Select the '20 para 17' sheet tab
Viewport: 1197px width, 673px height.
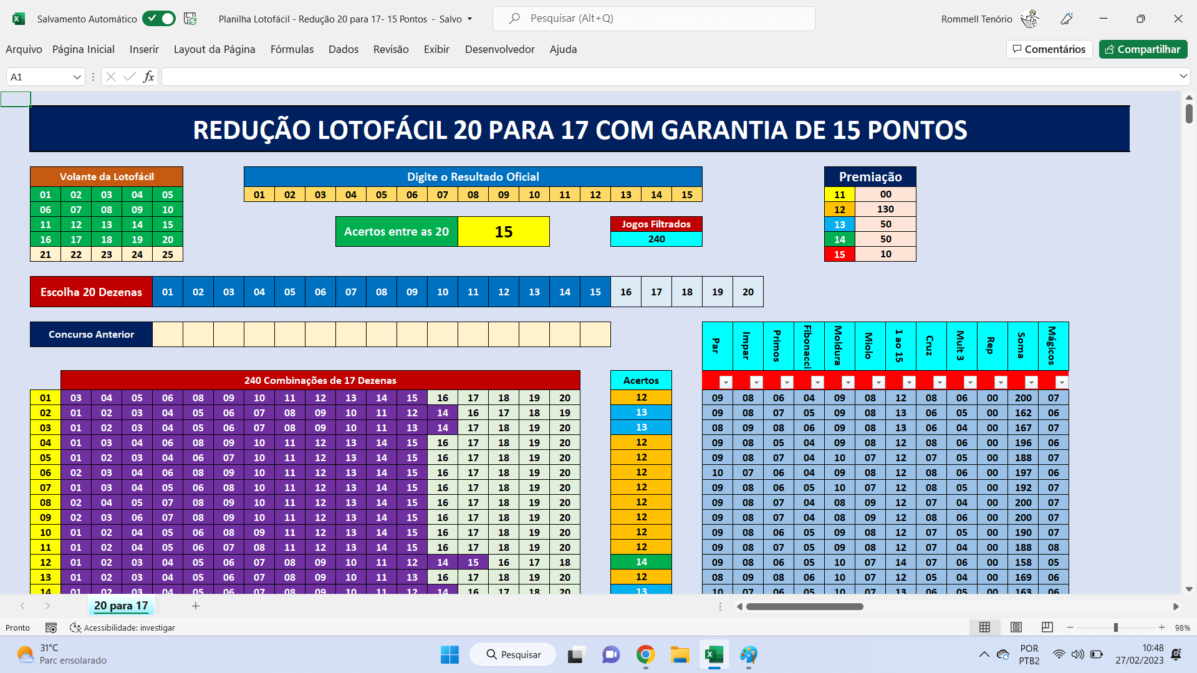coord(121,606)
